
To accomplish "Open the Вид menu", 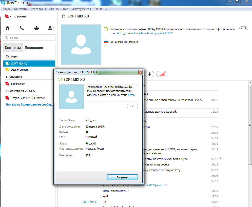I will click(66, 9).
